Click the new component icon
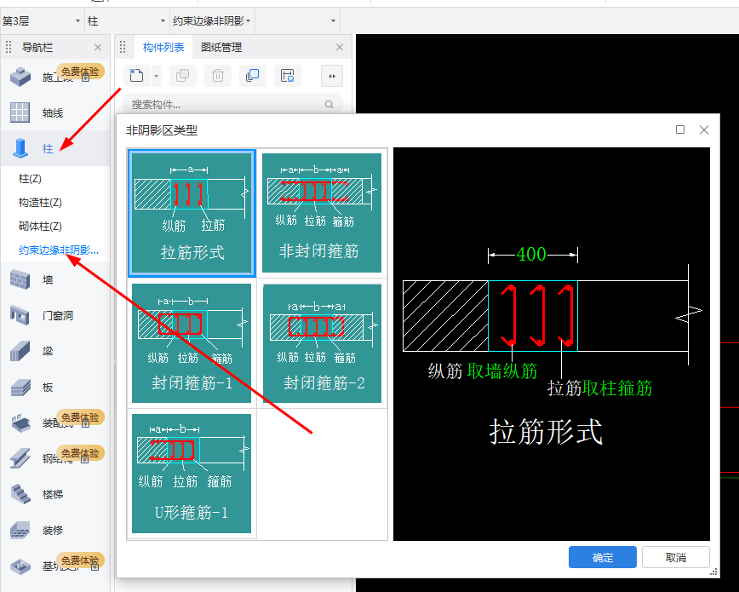 pos(137,76)
